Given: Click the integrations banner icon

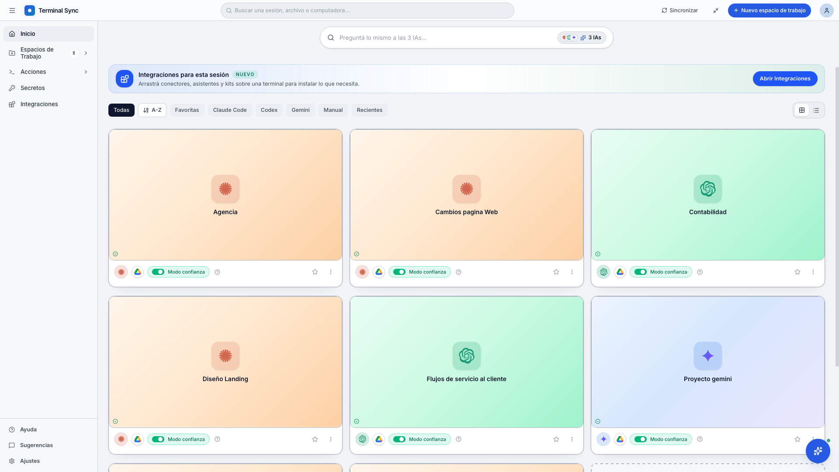Looking at the screenshot, I should pos(125,79).
